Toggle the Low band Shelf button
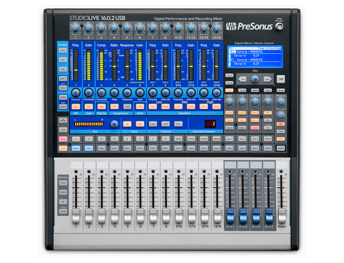 [165, 107]
